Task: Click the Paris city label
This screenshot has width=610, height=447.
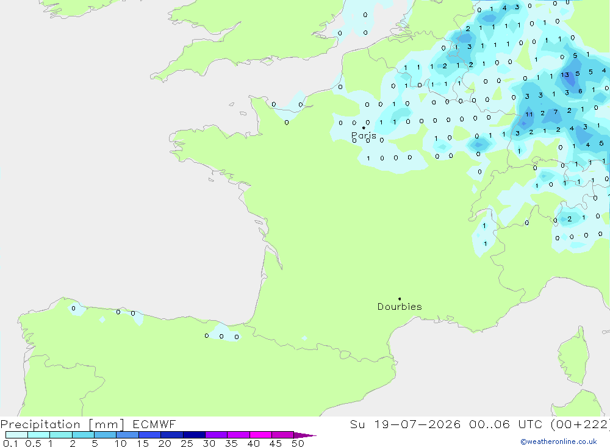Action: pos(364,135)
